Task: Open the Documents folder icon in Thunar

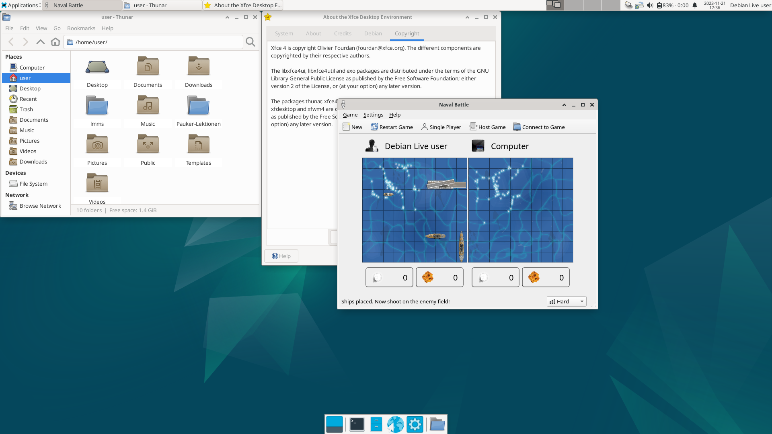Action: click(x=148, y=66)
